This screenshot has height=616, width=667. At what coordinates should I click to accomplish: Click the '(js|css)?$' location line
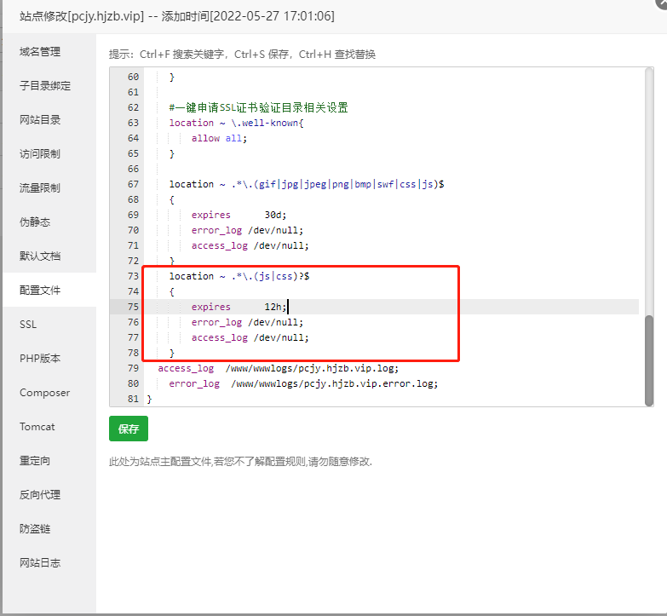pyautogui.click(x=239, y=276)
